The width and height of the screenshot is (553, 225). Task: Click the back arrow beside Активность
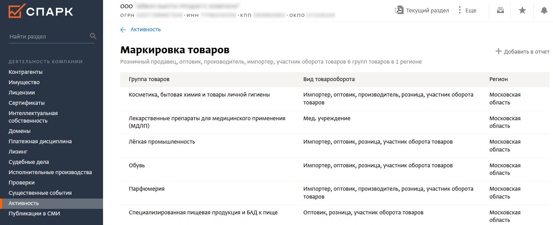click(x=123, y=30)
